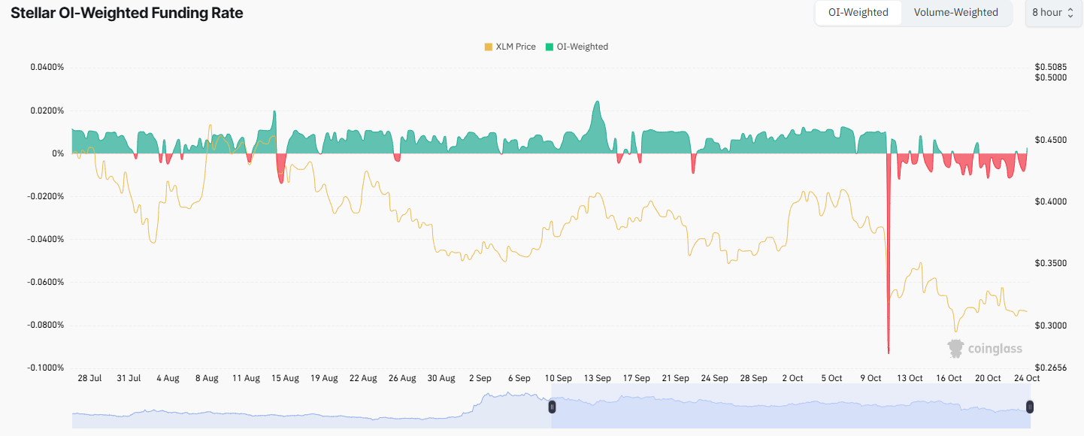This screenshot has height=436, width=1084.
Task: Click the chart title Stellar OI-Weighted Funding Rate
Action: click(x=126, y=13)
